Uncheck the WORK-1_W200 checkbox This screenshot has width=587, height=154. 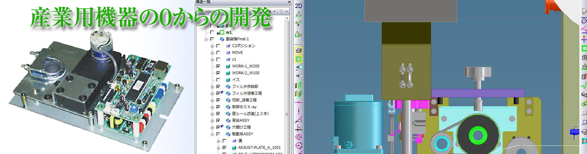point(218,66)
